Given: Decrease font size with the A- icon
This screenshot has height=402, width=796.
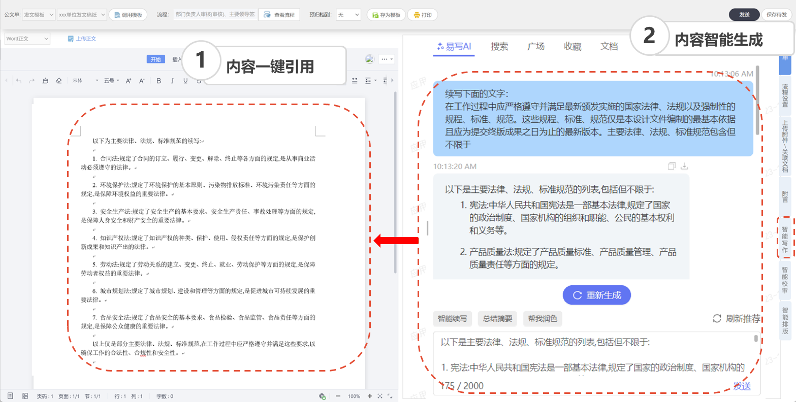Looking at the screenshot, I should tap(142, 81).
